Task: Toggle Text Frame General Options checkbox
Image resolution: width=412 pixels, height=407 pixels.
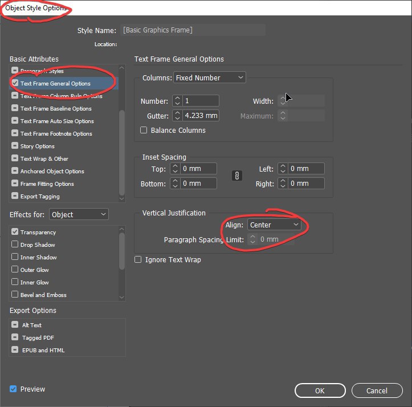Action: coord(15,83)
